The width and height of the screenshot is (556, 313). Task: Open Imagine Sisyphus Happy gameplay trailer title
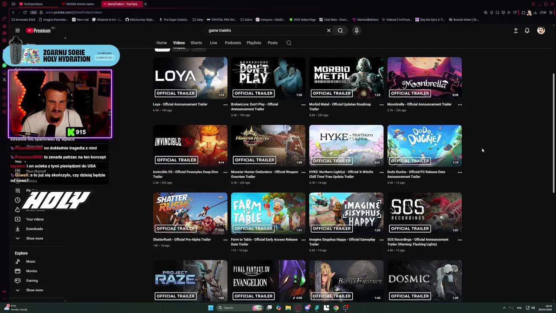point(342,242)
